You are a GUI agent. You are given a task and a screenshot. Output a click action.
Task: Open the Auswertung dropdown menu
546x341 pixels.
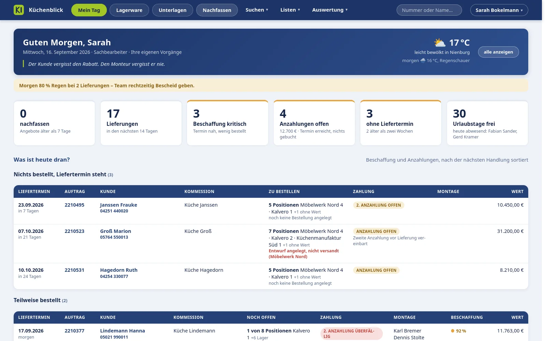click(330, 10)
